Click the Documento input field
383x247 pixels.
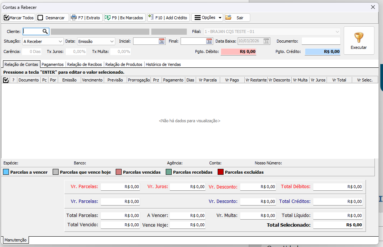tap(321, 41)
